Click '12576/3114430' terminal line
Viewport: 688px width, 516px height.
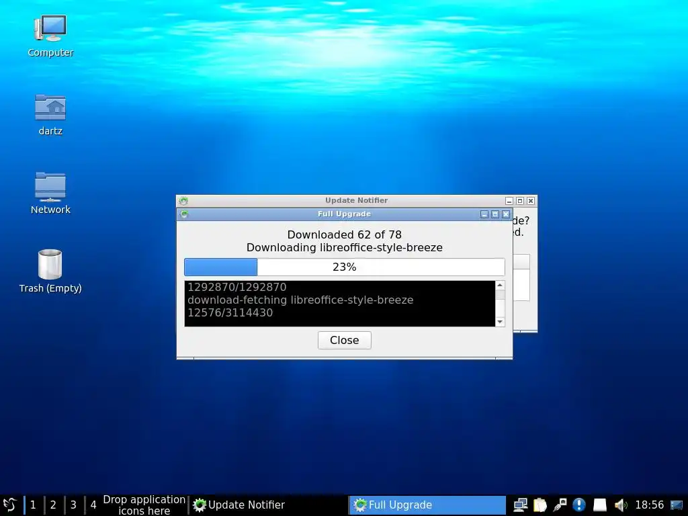230,313
